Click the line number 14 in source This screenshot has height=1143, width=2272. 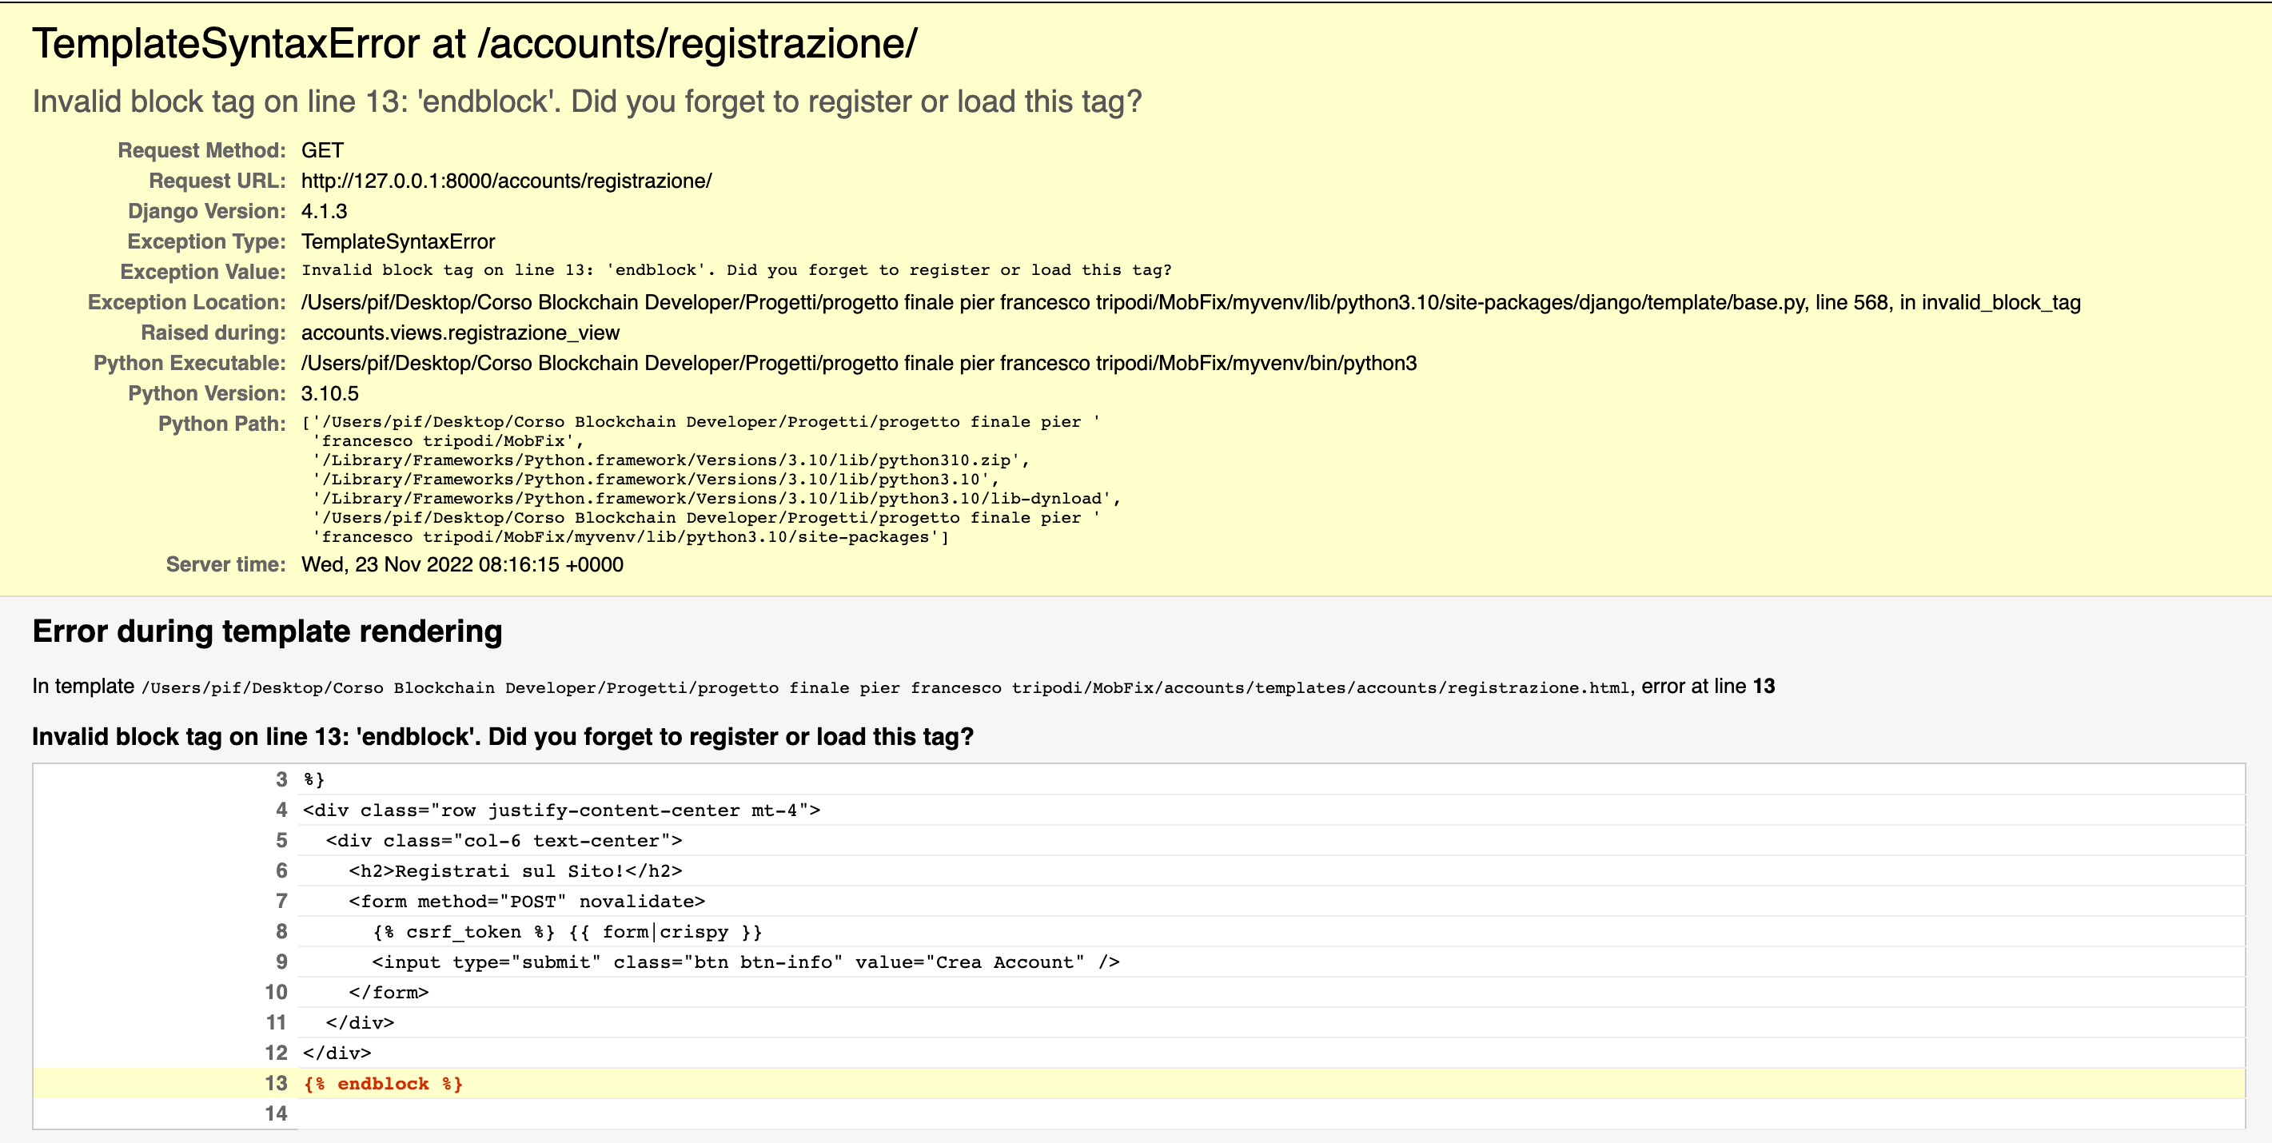[276, 1114]
